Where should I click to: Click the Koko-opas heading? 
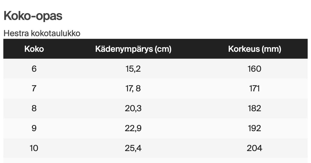[x=33, y=16]
